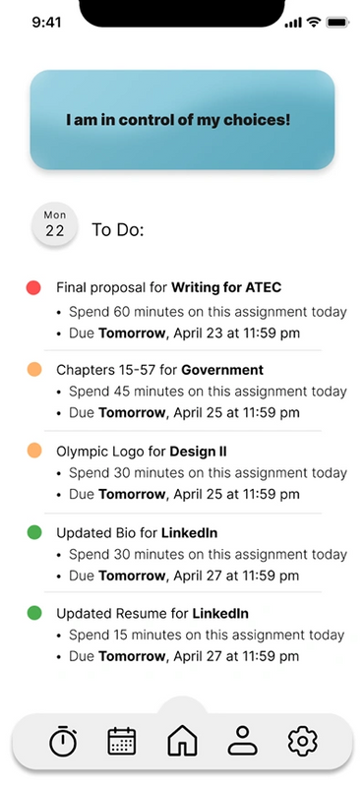Viewport: 364px width, 788px height.
Task: Open Updated Bio for LinkedIn task
Action: click(x=137, y=532)
